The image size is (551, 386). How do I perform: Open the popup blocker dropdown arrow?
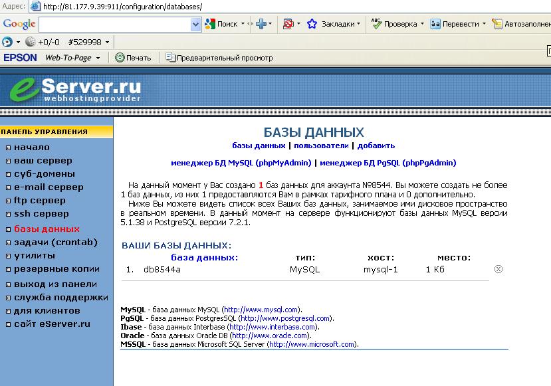pos(298,24)
